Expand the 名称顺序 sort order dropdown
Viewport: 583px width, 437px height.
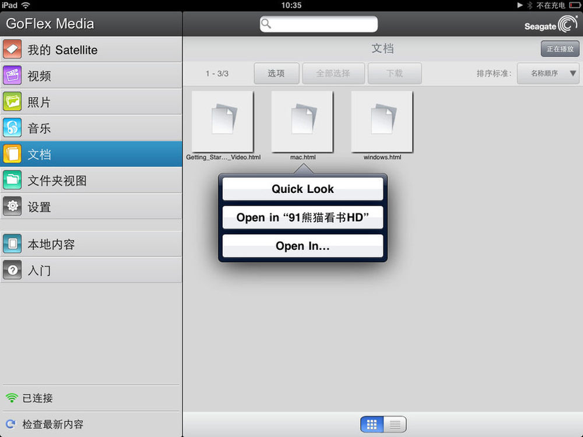547,74
